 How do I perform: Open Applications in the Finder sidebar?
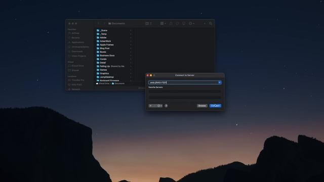[77, 42]
